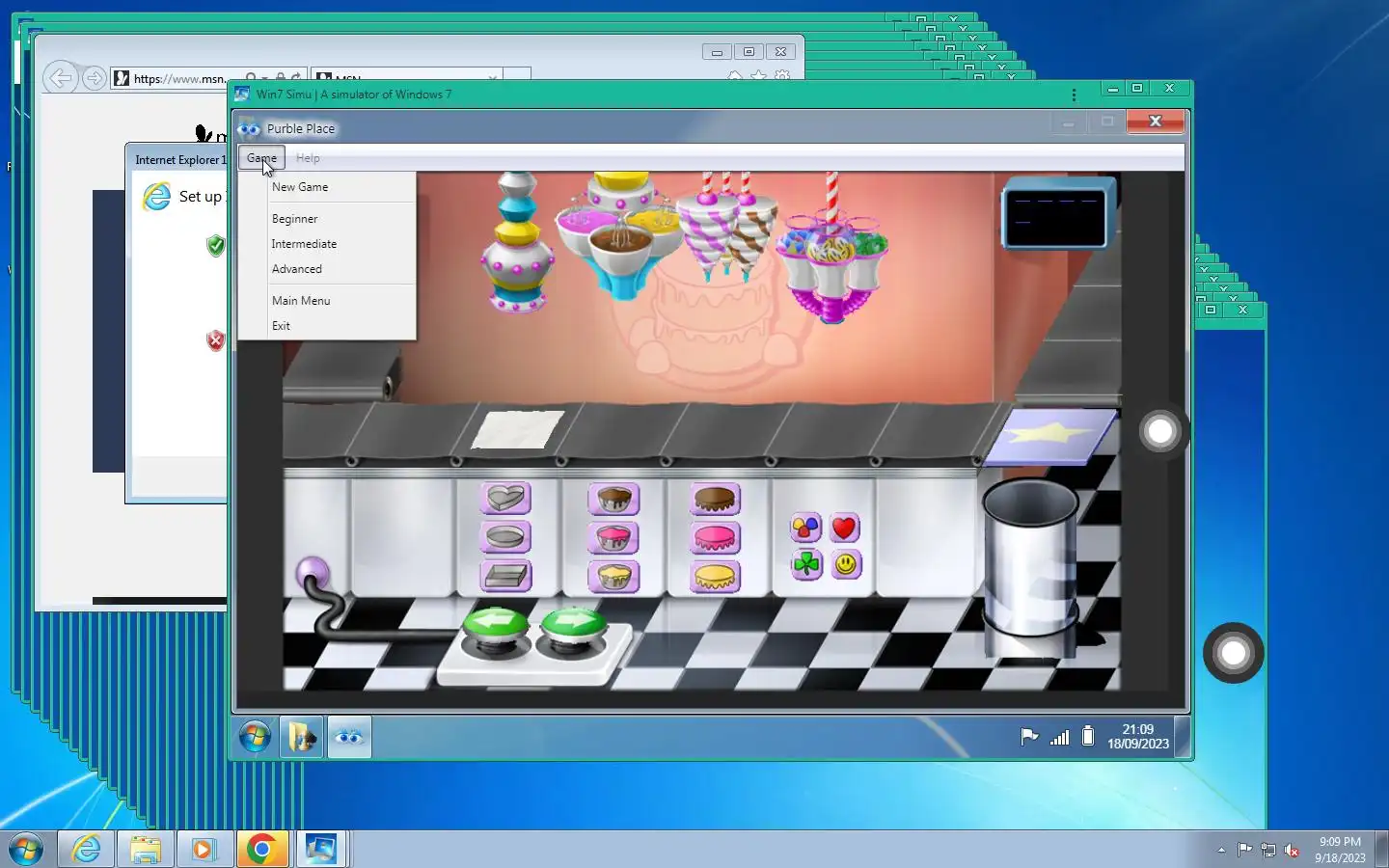Choose the pink strawberry batter cup
1389x868 pixels.
(x=613, y=537)
